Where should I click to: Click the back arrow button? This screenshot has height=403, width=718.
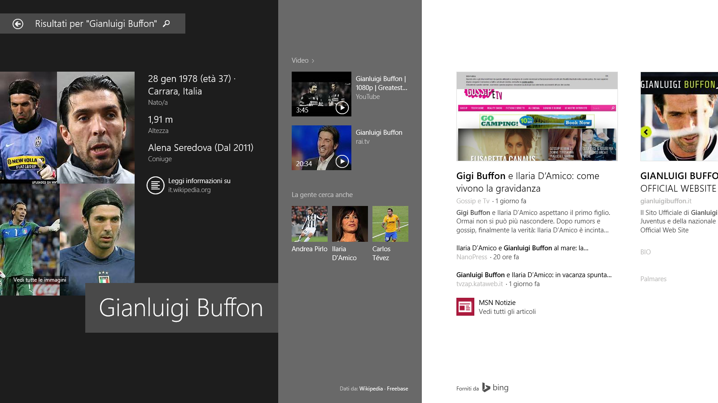[18, 24]
